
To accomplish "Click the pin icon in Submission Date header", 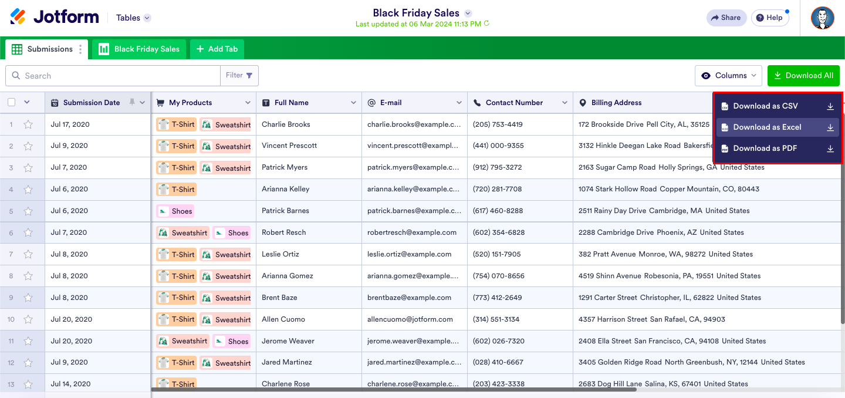I will tap(132, 102).
